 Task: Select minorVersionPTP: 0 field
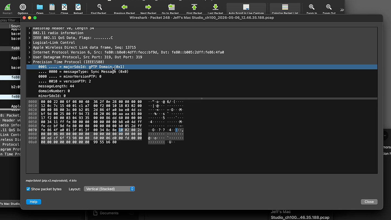(202, 76)
